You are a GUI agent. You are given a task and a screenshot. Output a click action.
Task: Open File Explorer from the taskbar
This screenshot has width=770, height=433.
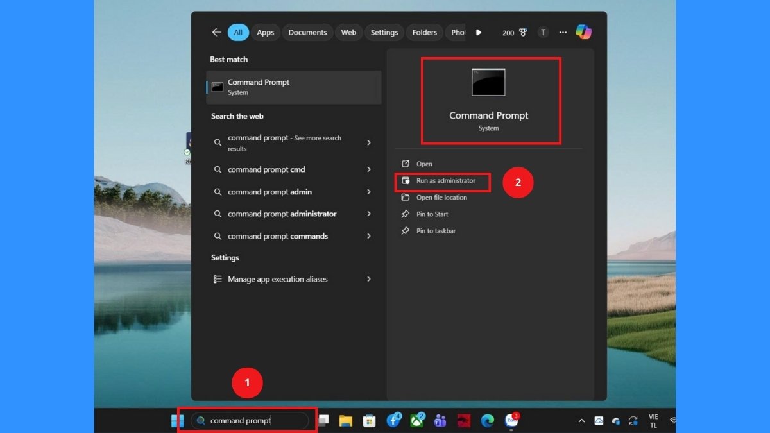[346, 420]
